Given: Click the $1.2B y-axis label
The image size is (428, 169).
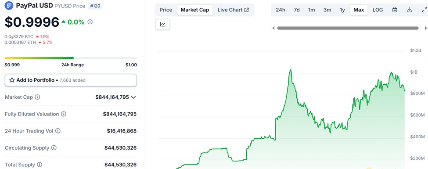Looking at the screenshot, I should [x=416, y=50].
